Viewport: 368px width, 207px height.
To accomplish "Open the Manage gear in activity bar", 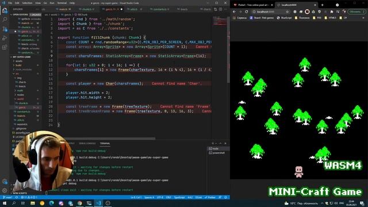I will (5, 190).
